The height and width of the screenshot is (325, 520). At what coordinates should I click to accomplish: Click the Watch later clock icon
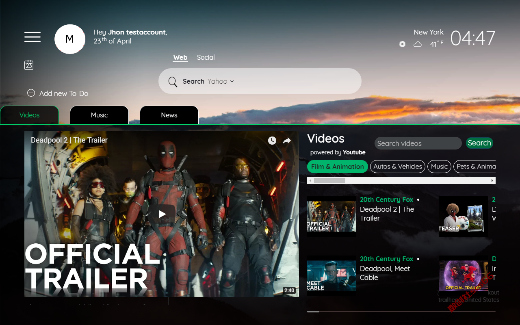[272, 141]
